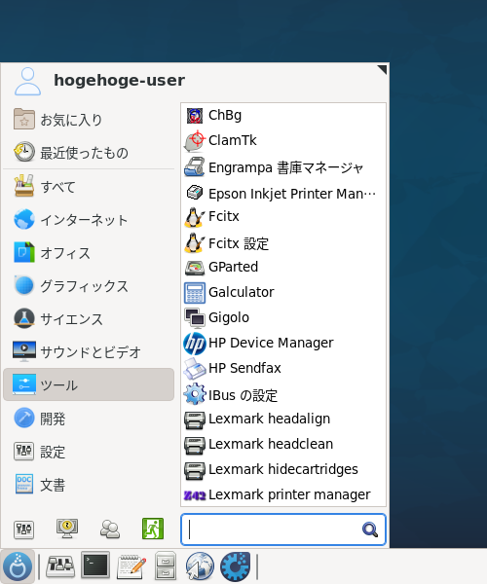
Task: Launch Lexmark headclean
Action: pyautogui.click(x=283, y=445)
